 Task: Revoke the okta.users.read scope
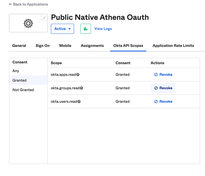pyautogui.click(x=163, y=102)
